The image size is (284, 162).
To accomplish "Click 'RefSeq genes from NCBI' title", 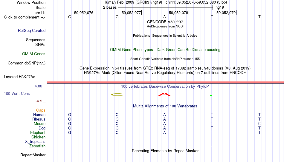I will [x=165, y=26].
